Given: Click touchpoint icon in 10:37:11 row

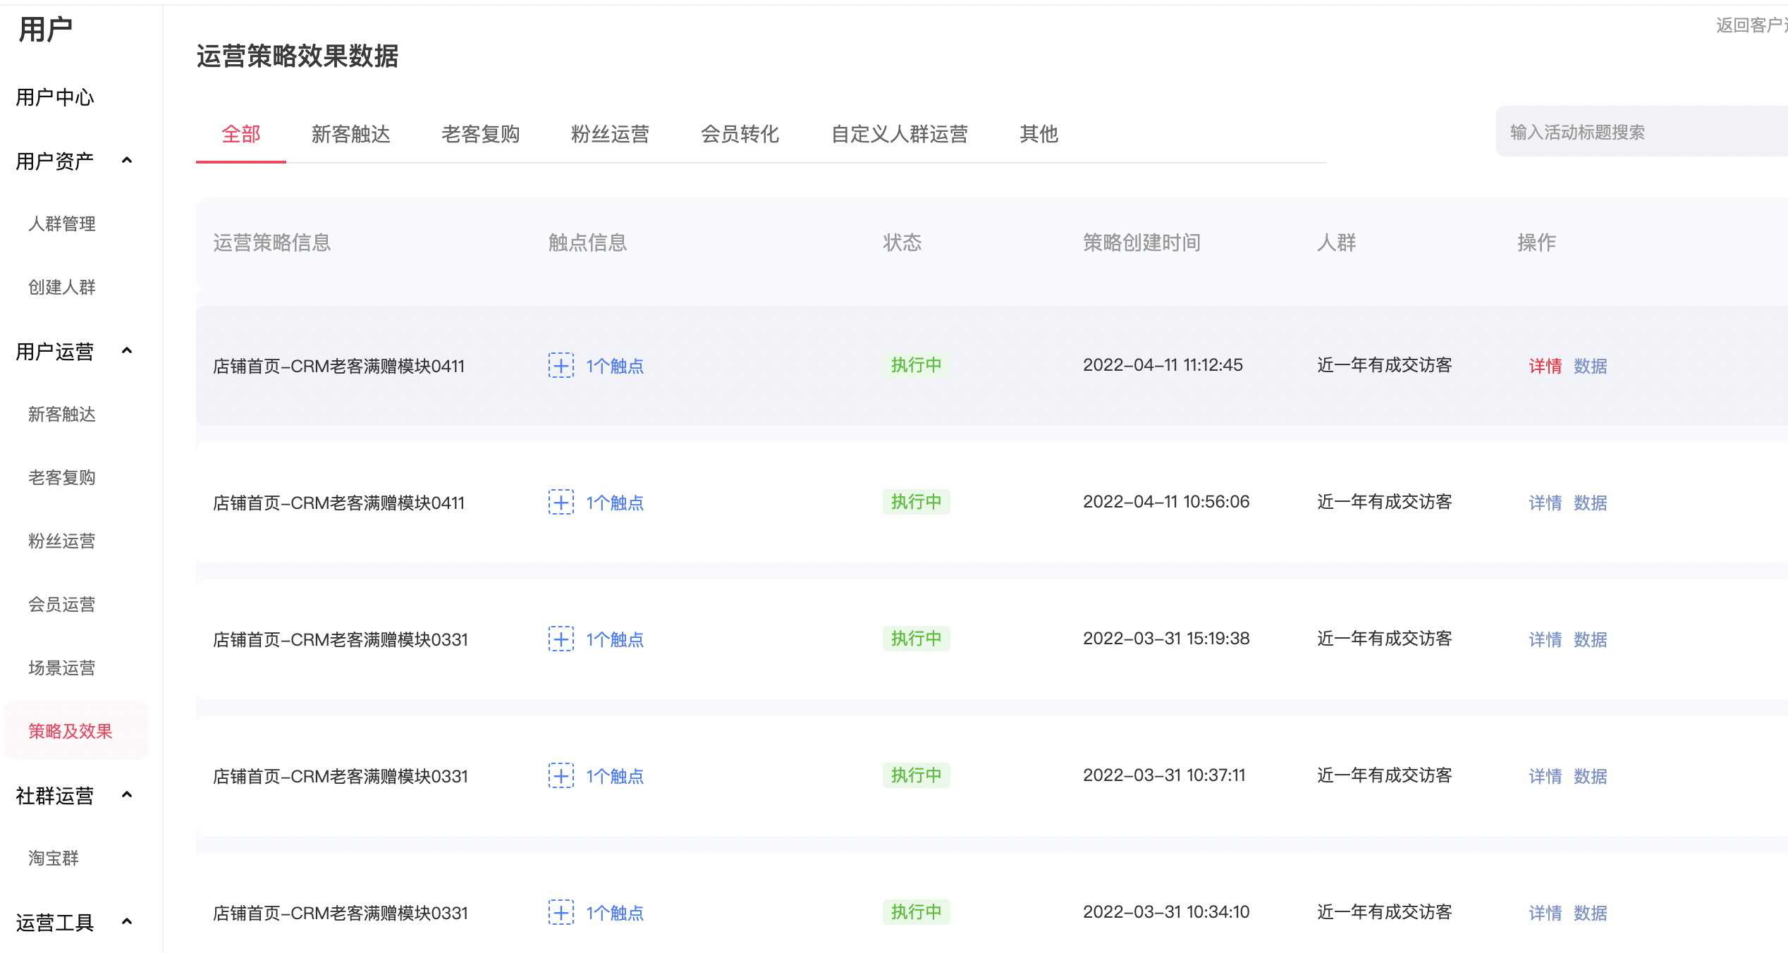Looking at the screenshot, I should click(x=561, y=775).
